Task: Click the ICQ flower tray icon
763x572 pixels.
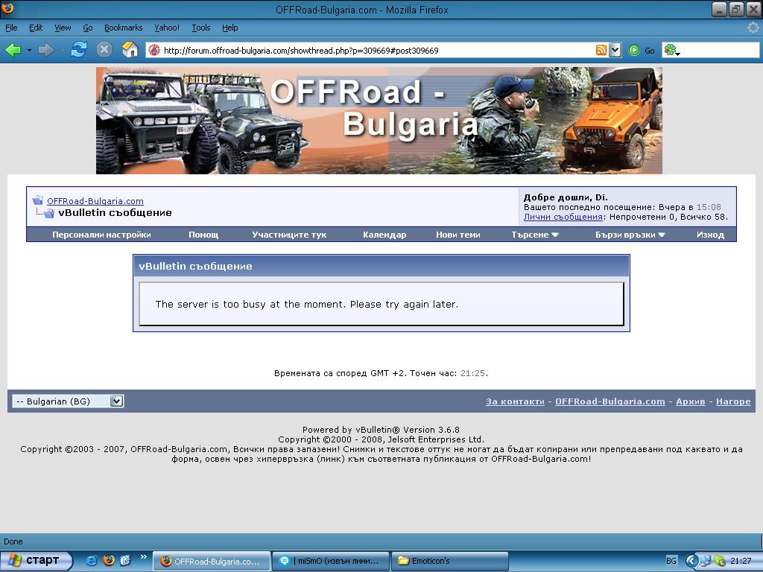Action: coord(720,561)
